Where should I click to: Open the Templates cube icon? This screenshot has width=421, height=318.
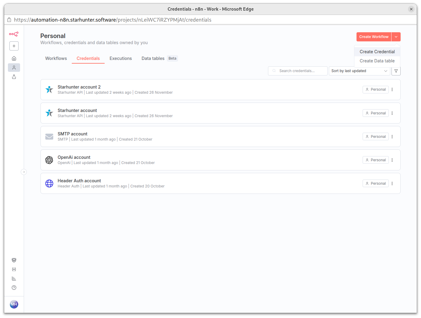14,260
